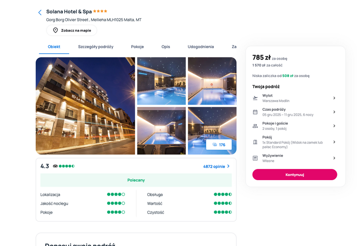Expand the Wyżywienie Własne chevron
The height and width of the screenshot is (246, 357).
(x=334, y=158)
